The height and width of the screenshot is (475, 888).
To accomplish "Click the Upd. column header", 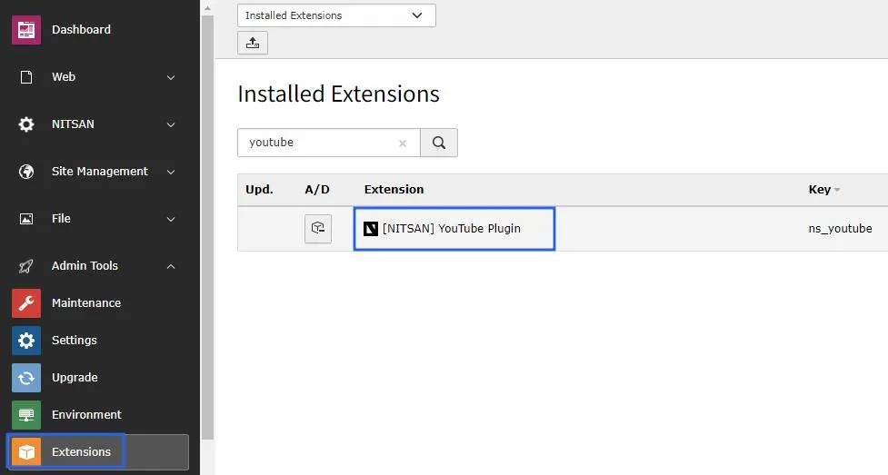I will tap(259, 190).
